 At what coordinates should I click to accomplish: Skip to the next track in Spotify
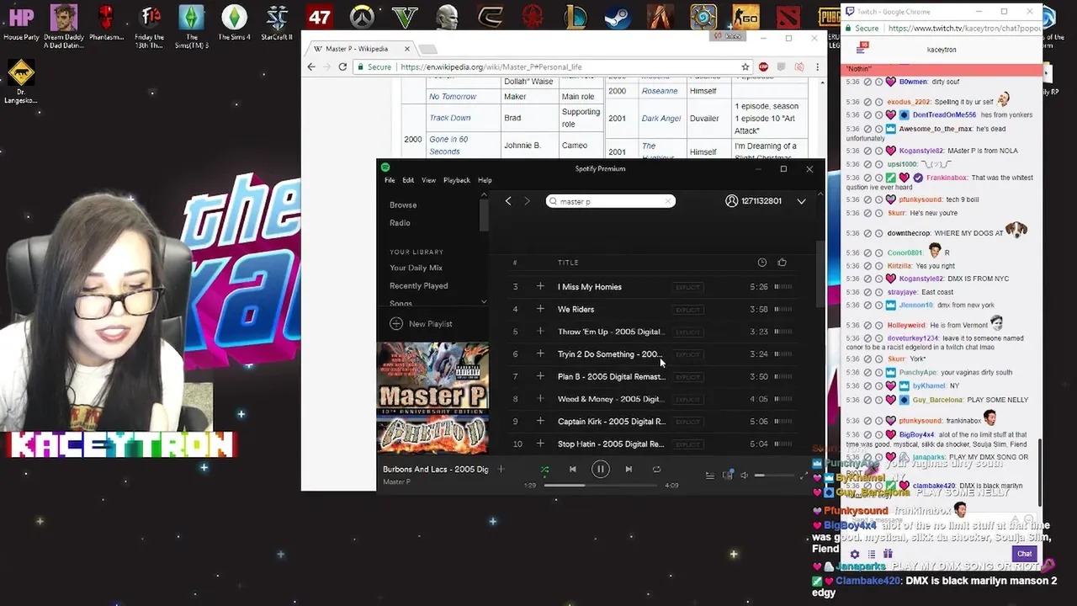(x=629, y=470)
